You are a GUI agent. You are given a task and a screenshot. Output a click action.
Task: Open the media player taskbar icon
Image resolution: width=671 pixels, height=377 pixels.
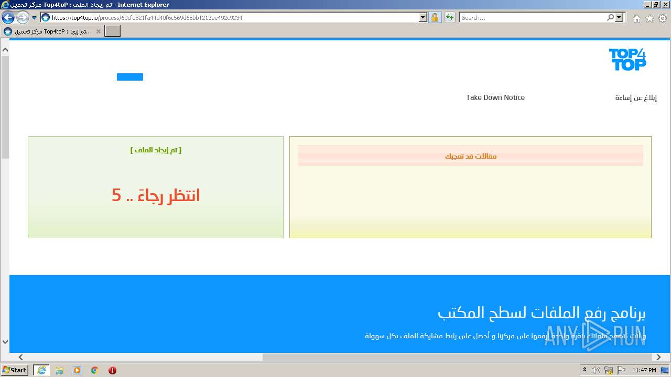tap(77, 370)
